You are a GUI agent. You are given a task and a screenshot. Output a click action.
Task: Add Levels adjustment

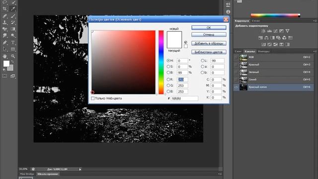(269, 31)
